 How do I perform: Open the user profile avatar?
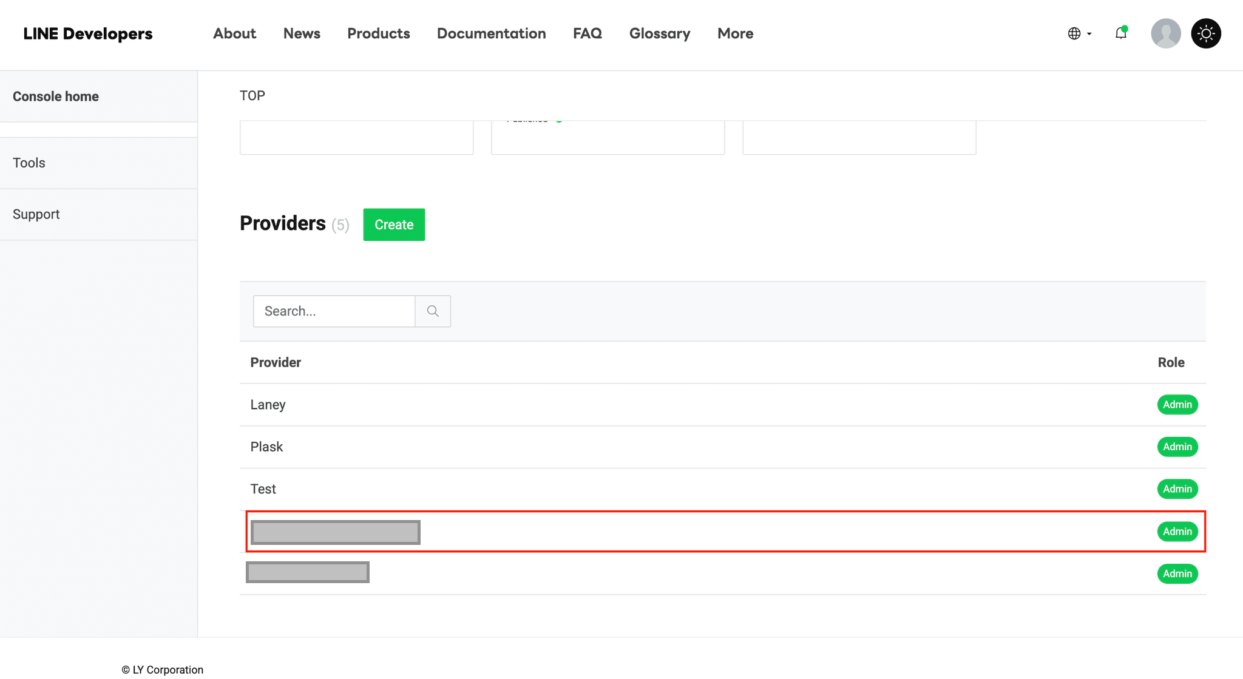1166,33
